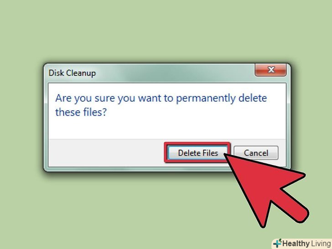Click the permanently delete confirmation message
Image resolution: width=332 pixels, height=249 pixels.
coord(161,105)
